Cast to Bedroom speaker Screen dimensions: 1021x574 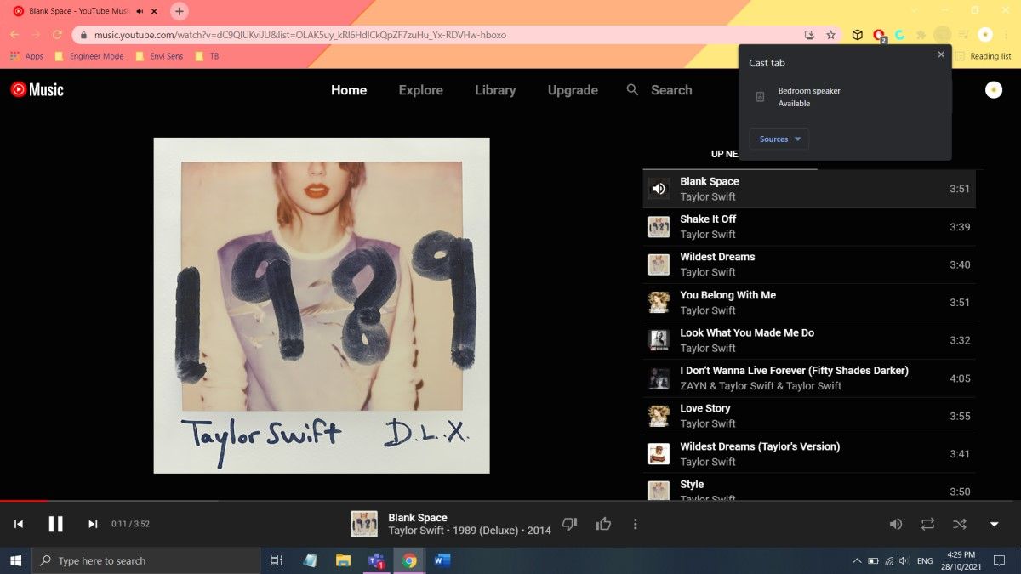coord(845,97)
